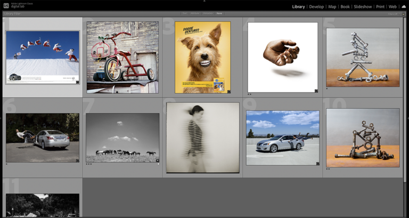Click the Lrc application logo
Screen dimensions: 409x218
point(6,5)
